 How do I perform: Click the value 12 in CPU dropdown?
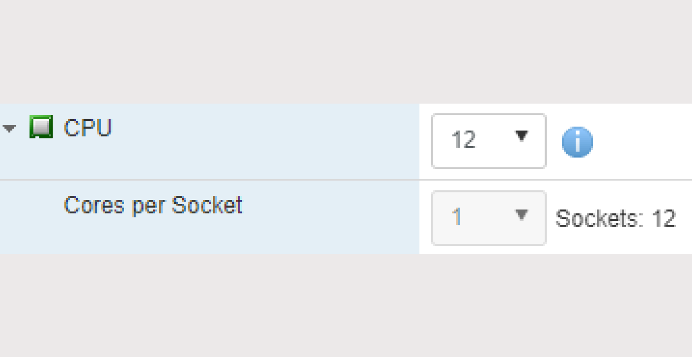[x=463, y=140]
